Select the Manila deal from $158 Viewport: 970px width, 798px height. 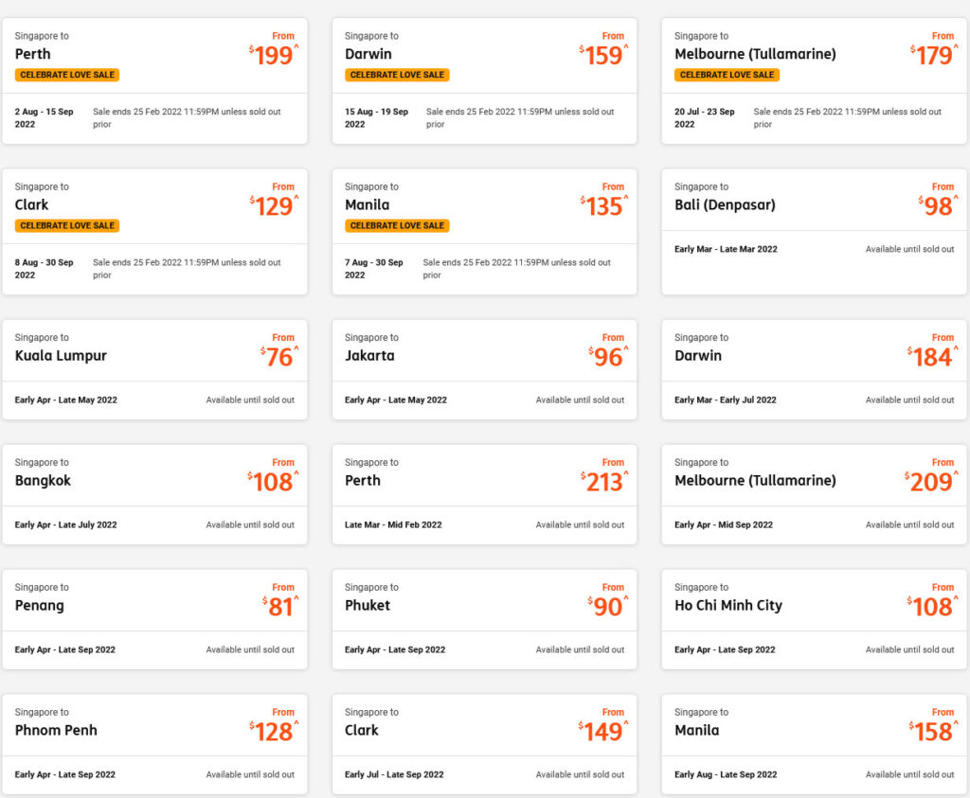pyautogui.click(x=814, y=731)
